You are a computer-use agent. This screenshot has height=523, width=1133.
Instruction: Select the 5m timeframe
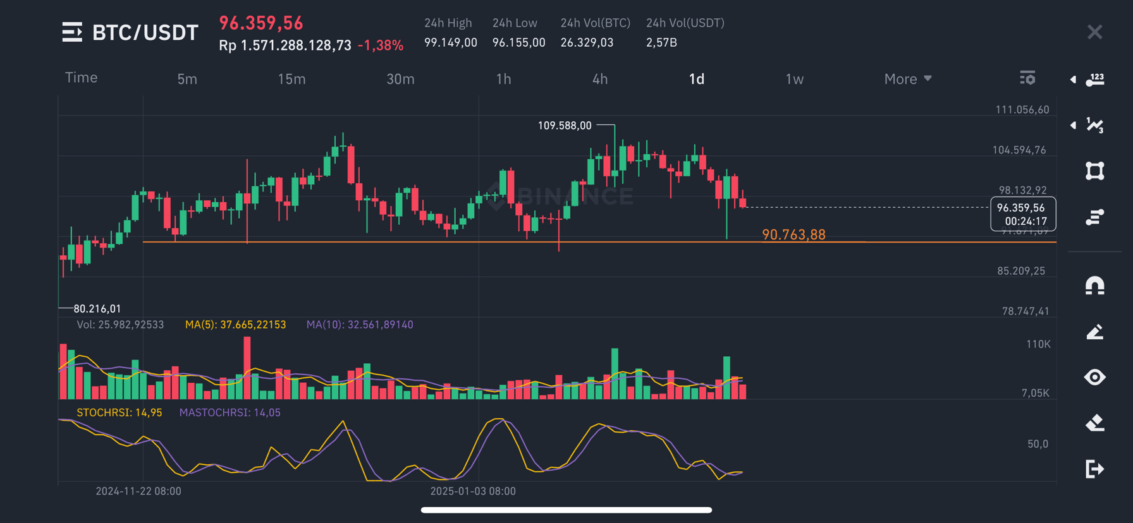point(187,79)
